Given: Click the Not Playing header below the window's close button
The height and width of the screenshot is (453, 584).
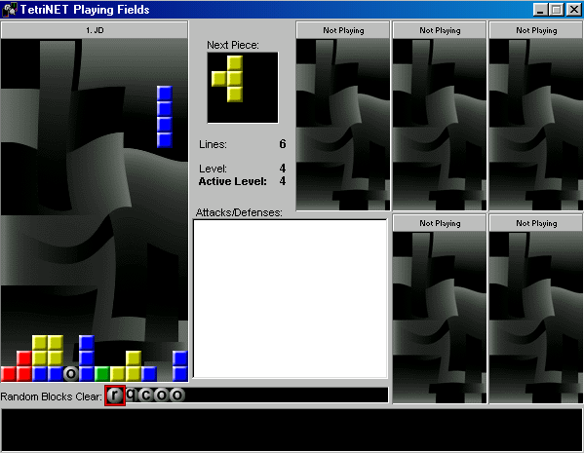Looking at the screenshot, I should [536, 30].
